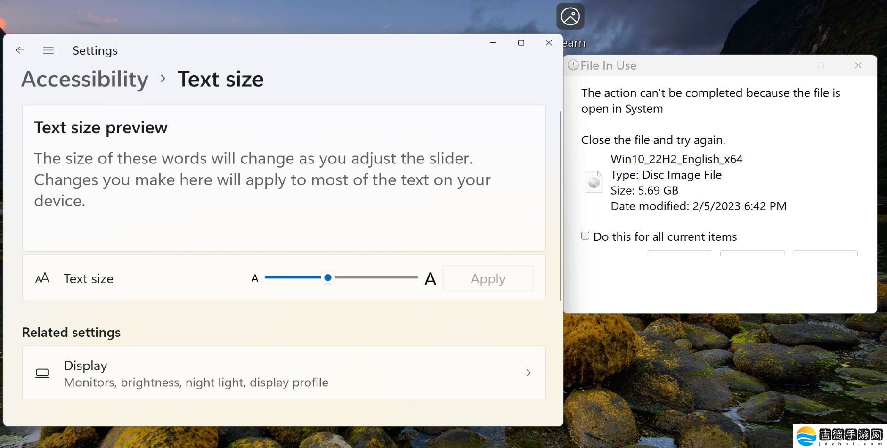Minimize the Settings window
Screen dimensions: 887x448
493,43
